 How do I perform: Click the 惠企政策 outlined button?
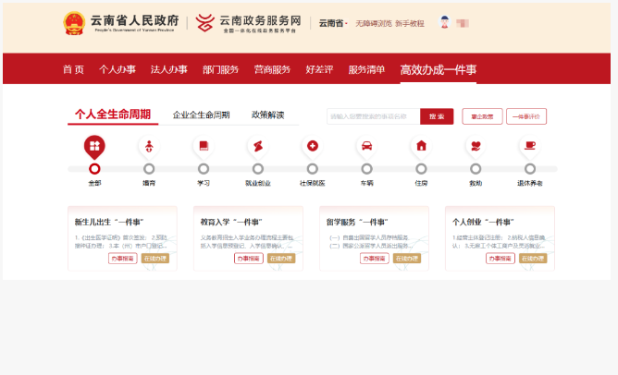(482, 116)
